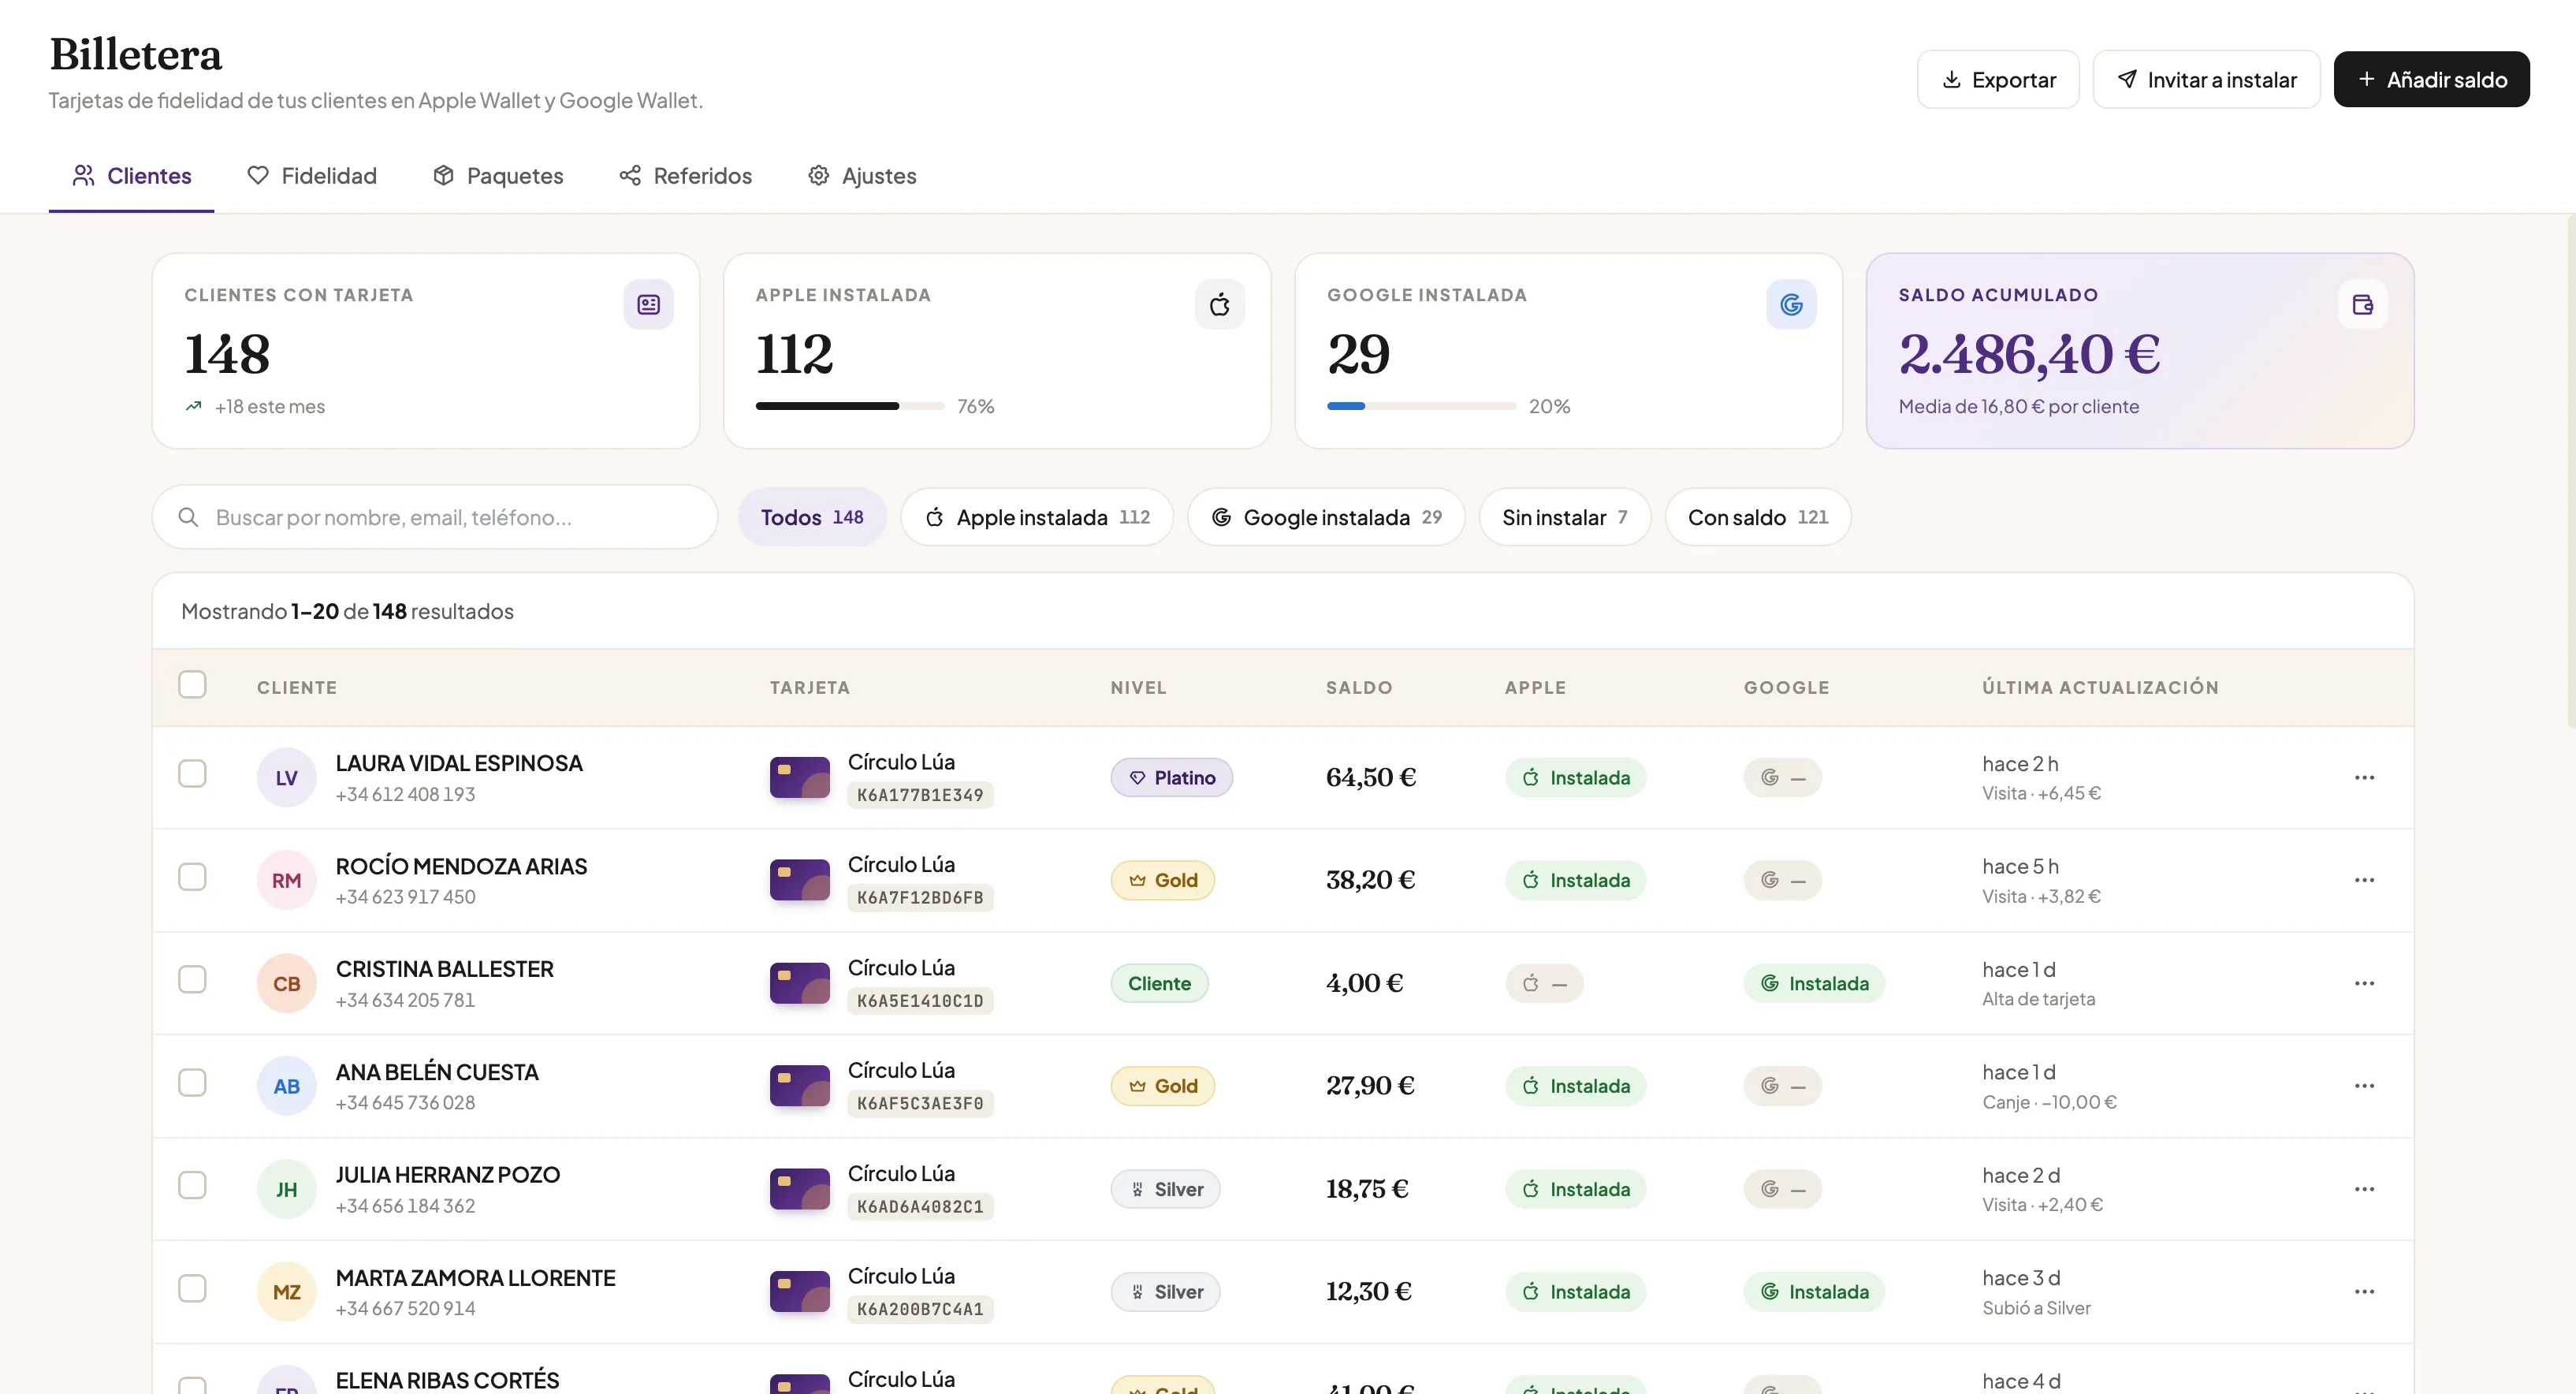Click LV avatar of Laura Vidal Espinosa
2576x1394 pixels.
[x=286, y=777]
